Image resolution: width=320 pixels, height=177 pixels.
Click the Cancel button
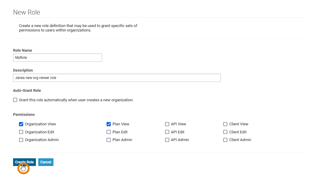46,162
